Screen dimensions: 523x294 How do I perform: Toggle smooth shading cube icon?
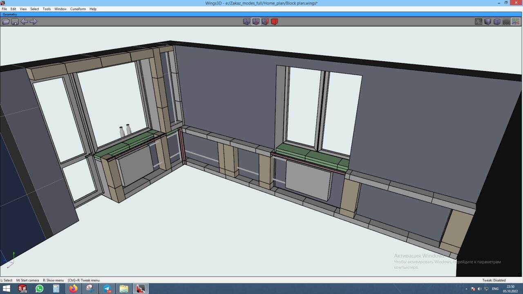[x=487, y=22]
